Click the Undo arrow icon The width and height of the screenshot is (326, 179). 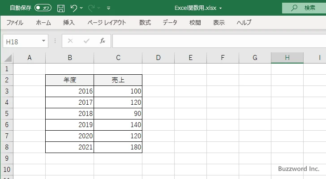73,8
